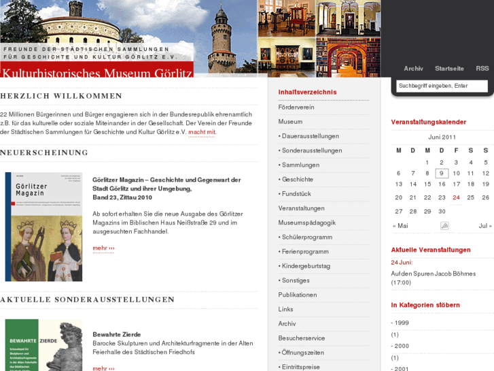The height and width of the screenshot is (371, 494).
Task: Click 'mehr' under Görlitzer Magazin
Action: coord(103,248)
